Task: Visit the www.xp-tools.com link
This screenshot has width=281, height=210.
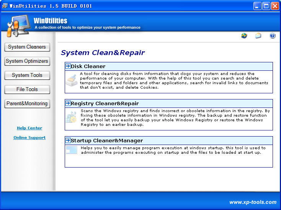Action: [x=253, y=202]
